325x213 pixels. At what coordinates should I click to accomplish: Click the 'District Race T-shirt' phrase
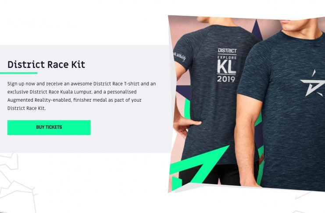(116, 84)
